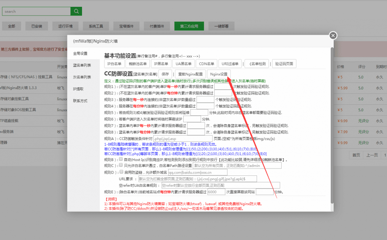
Task: Select the 第三方应用 category tab
Action: [x=189, y=26]
